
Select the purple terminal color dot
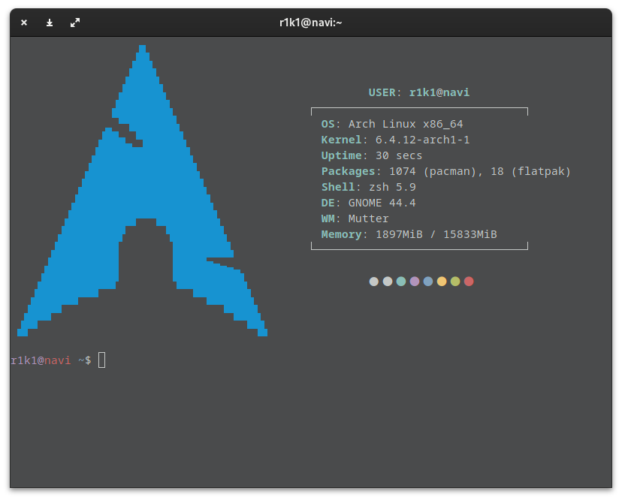click(x=414, y=281)
